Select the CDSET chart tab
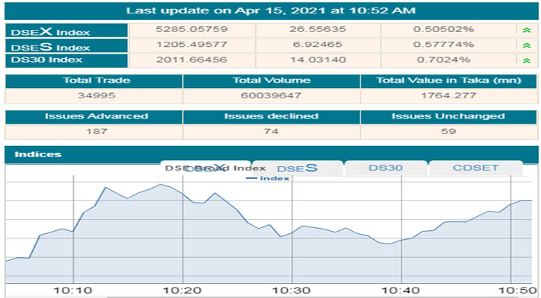 (476, 168)
